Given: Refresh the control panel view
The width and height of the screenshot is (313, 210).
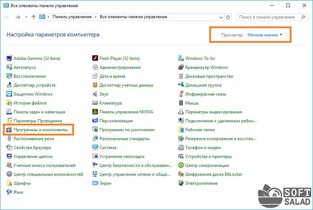Looking at the screenshot, I should (x=228, y=17).
